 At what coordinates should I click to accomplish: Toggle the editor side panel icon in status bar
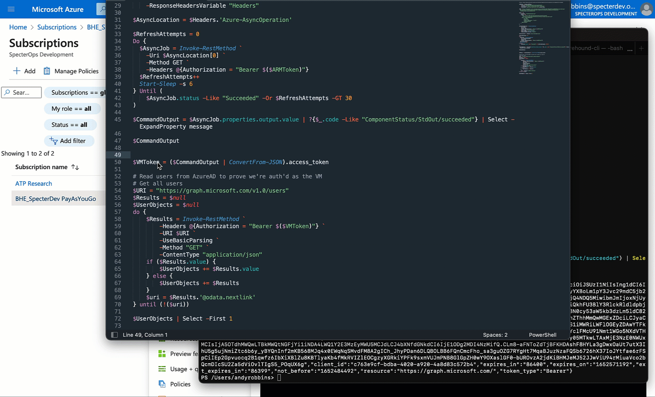[114, 335]
